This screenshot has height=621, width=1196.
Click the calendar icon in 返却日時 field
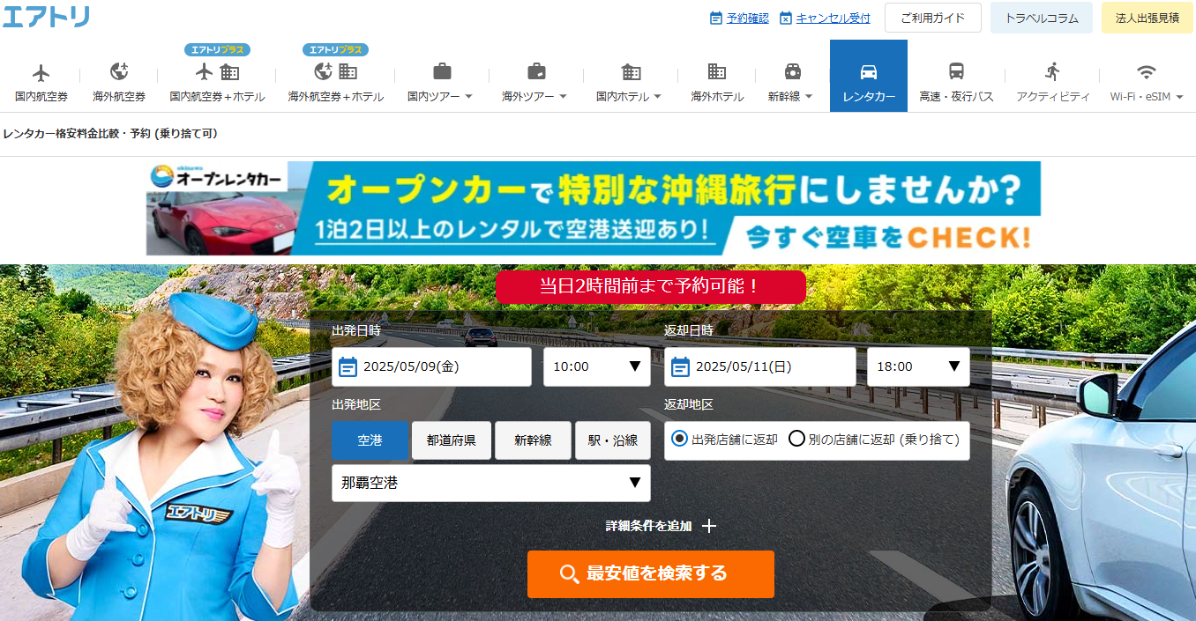point(680,366)
